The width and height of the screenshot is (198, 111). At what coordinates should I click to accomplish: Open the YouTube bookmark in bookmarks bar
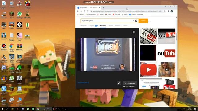click(x=116, y=14)
